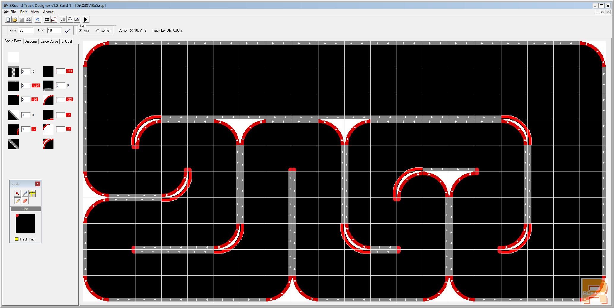Switch to the Spare Parts tab
Image resolution: width=614 pixels, height=308 pixels.
[13, 41]
